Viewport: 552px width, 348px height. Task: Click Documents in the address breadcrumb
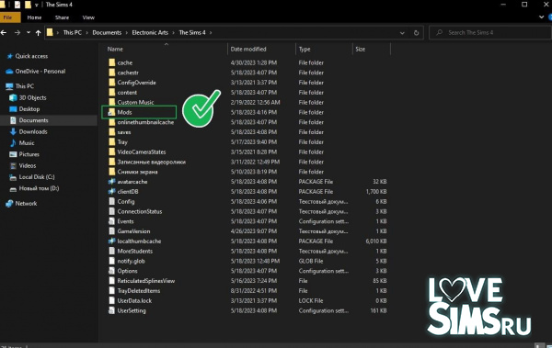click(x=107, y=32)
